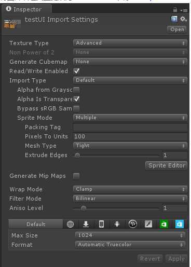Open the Texture Type dropdown
The width and height of the screenshot is (191, 267).
[130, 43]
